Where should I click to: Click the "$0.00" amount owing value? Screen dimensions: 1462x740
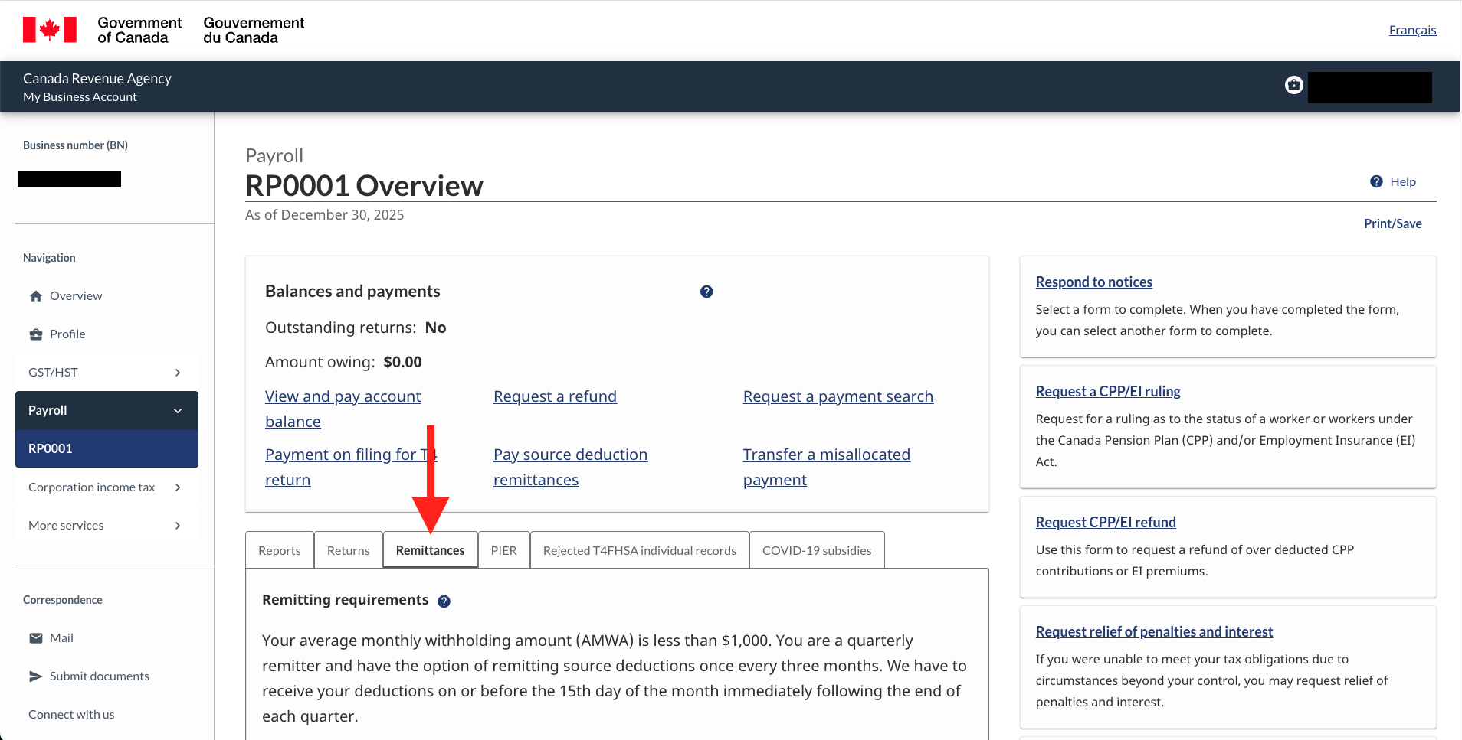tap(402, 362)
